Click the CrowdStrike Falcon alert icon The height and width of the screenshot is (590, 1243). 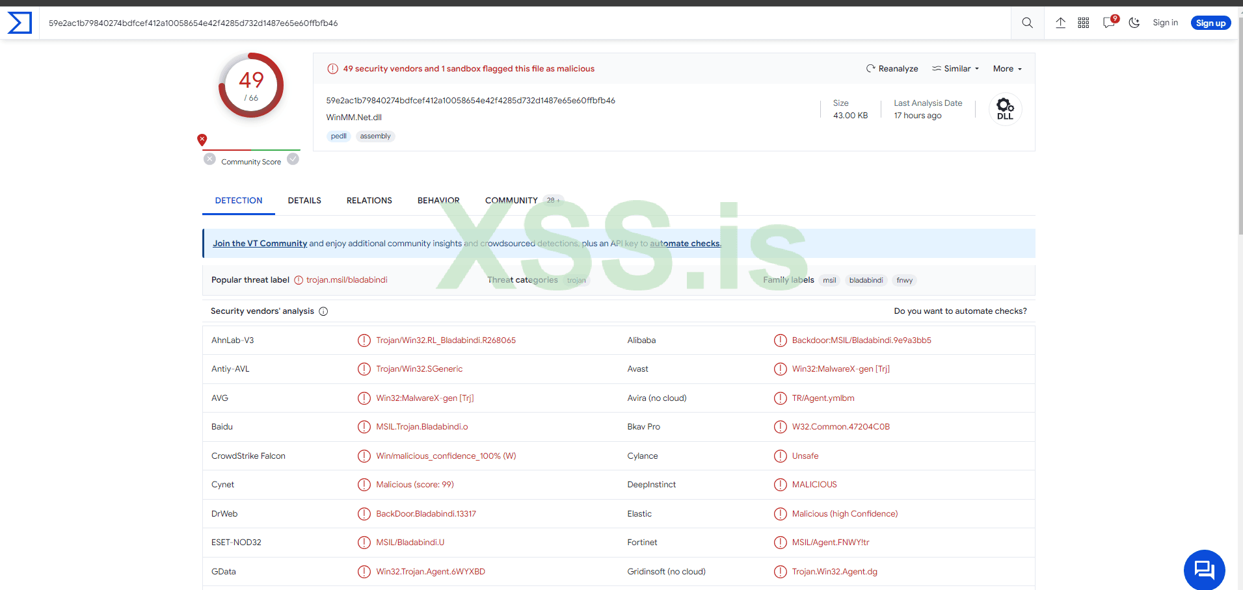pyautogui.click(x=364, y=456)
